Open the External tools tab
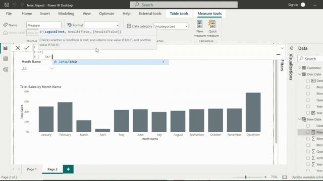Screen dimensions: 323x181 click(x=150, y=14)
